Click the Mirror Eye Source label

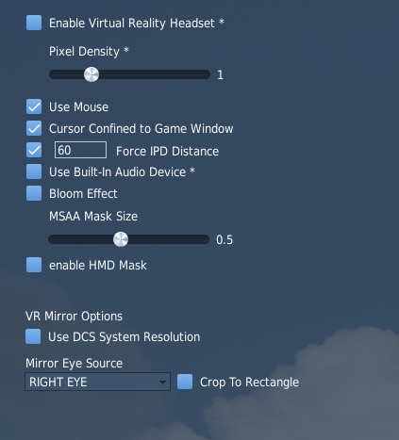(74, 364)
